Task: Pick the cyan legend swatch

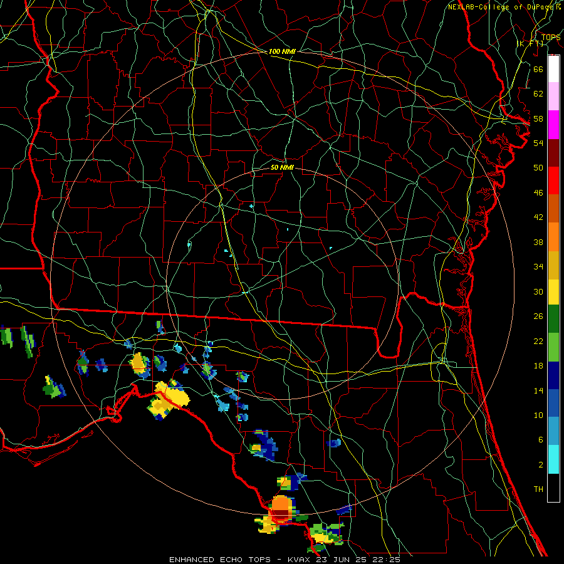Action: point(553,459)
